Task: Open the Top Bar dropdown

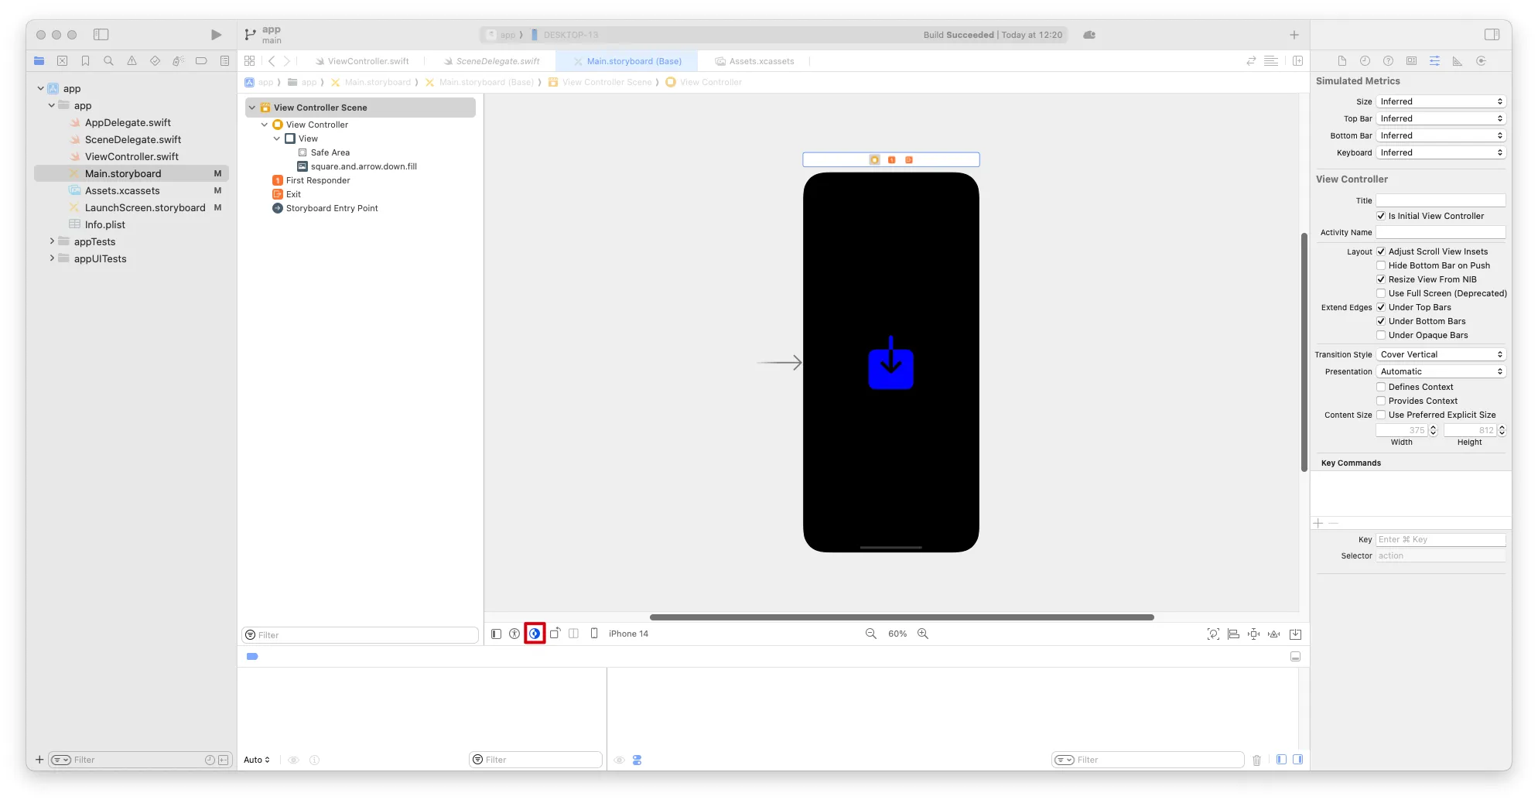Action: click(1441, 118)
